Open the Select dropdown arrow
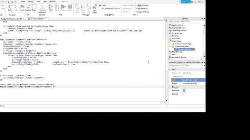250x140 pixels. coord(34,12)
